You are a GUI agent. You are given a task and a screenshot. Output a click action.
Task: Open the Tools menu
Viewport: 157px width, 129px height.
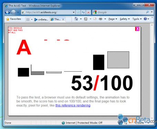pyautogui.click(x=137, y=19)
